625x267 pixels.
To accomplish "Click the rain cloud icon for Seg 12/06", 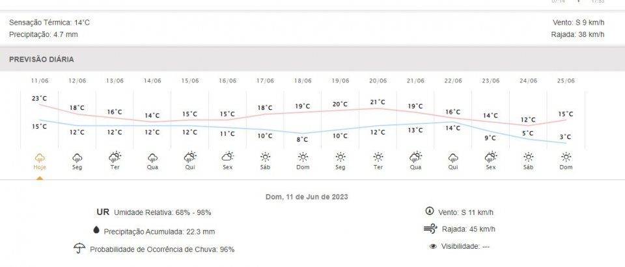I will click(77, 157).
